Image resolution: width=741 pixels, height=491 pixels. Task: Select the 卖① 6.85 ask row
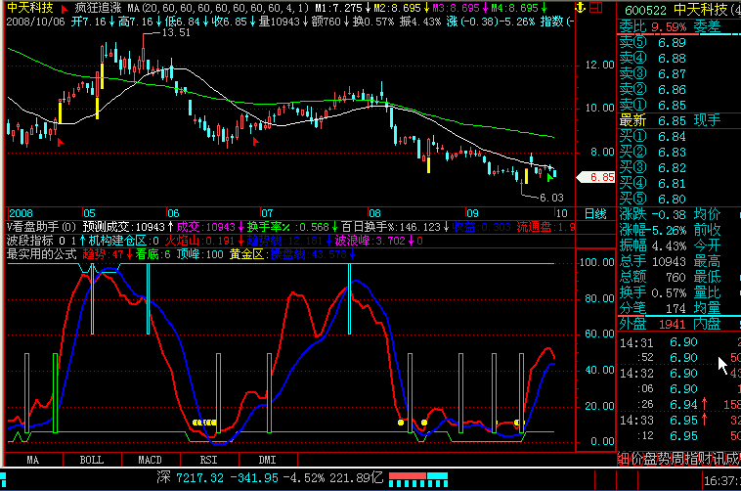pos(679,105)
